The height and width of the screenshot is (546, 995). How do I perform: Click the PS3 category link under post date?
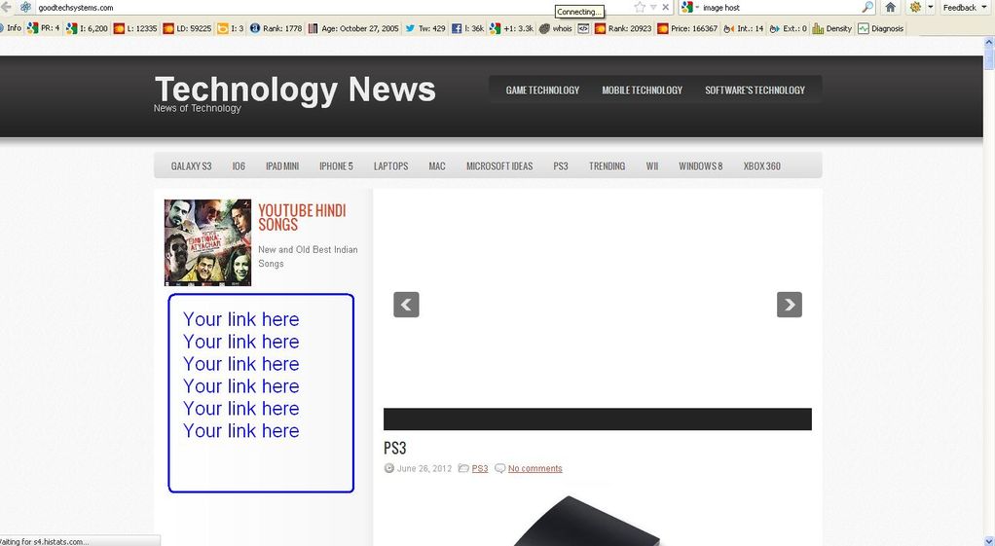pyautogui.click(x=480, y=469)
